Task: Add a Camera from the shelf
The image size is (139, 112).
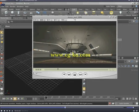Action: (x=128, y=13)
